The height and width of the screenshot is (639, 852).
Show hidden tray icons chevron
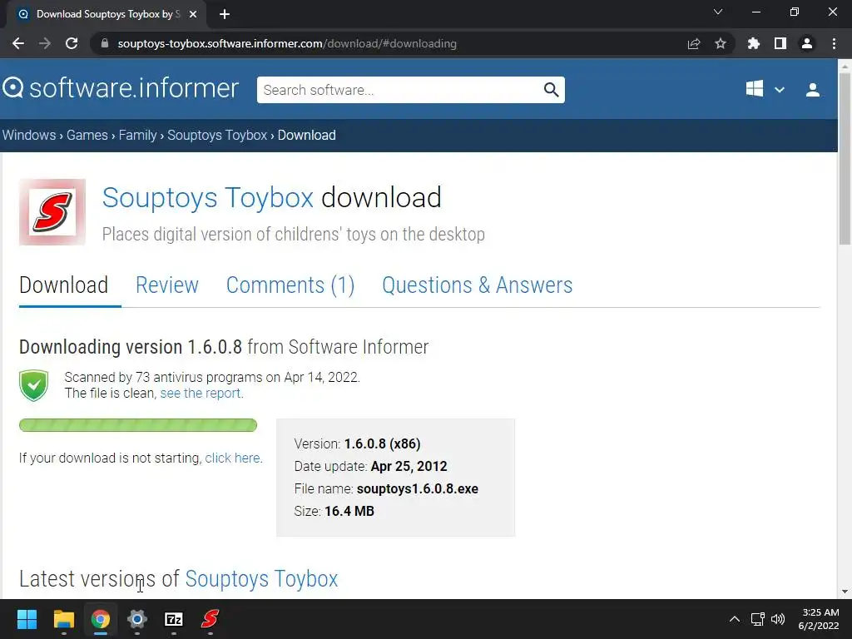click(x=734, y=619)
